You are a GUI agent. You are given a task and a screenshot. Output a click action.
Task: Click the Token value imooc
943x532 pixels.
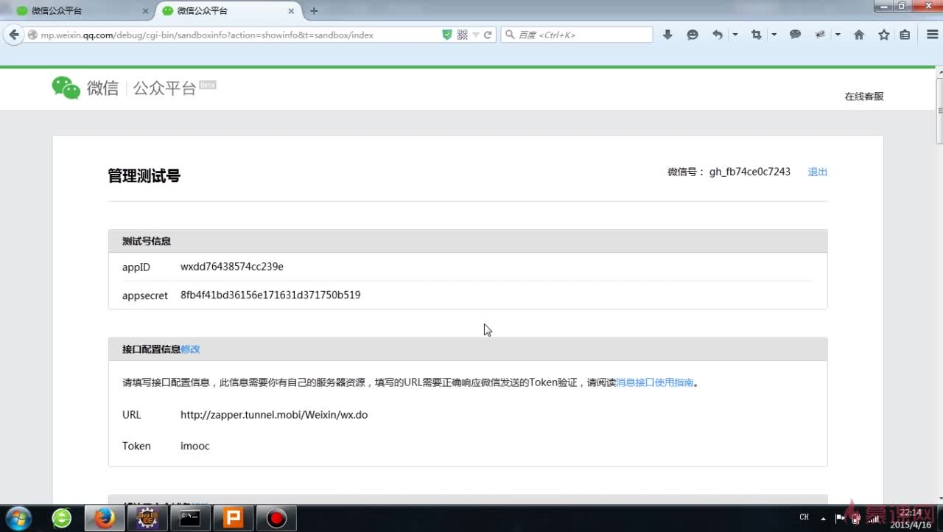[x=195, y=446]
